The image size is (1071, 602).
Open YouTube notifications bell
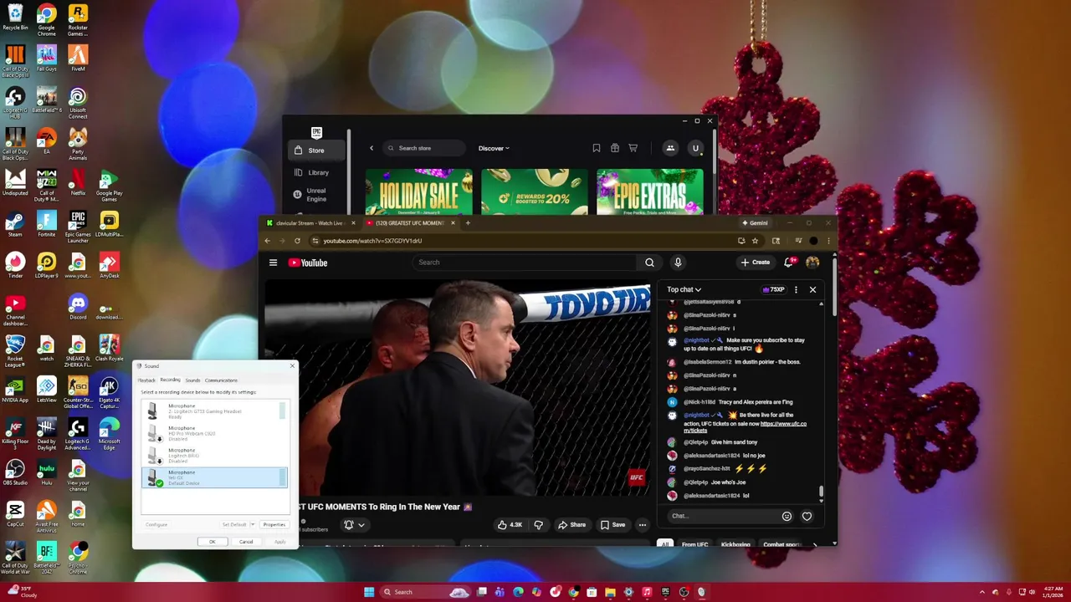click(788, 263)
